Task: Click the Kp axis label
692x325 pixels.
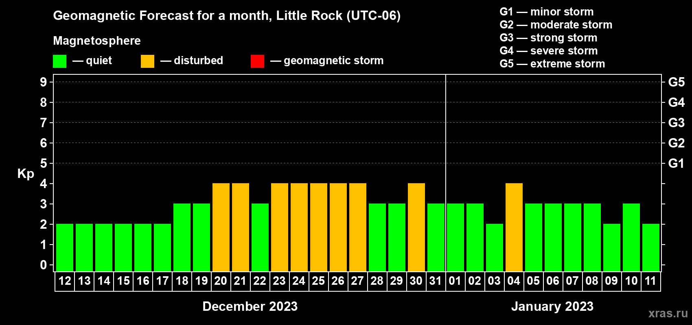Action: pos(26,174)
